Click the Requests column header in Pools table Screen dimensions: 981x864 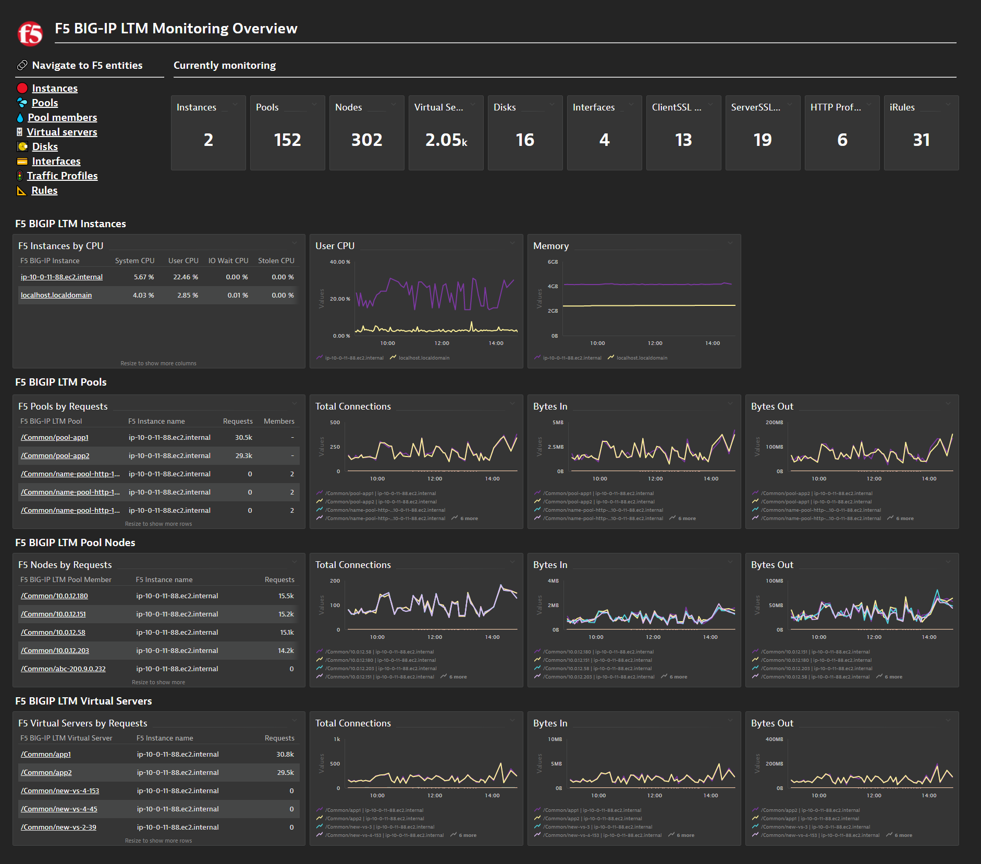(x=238, y=421)
